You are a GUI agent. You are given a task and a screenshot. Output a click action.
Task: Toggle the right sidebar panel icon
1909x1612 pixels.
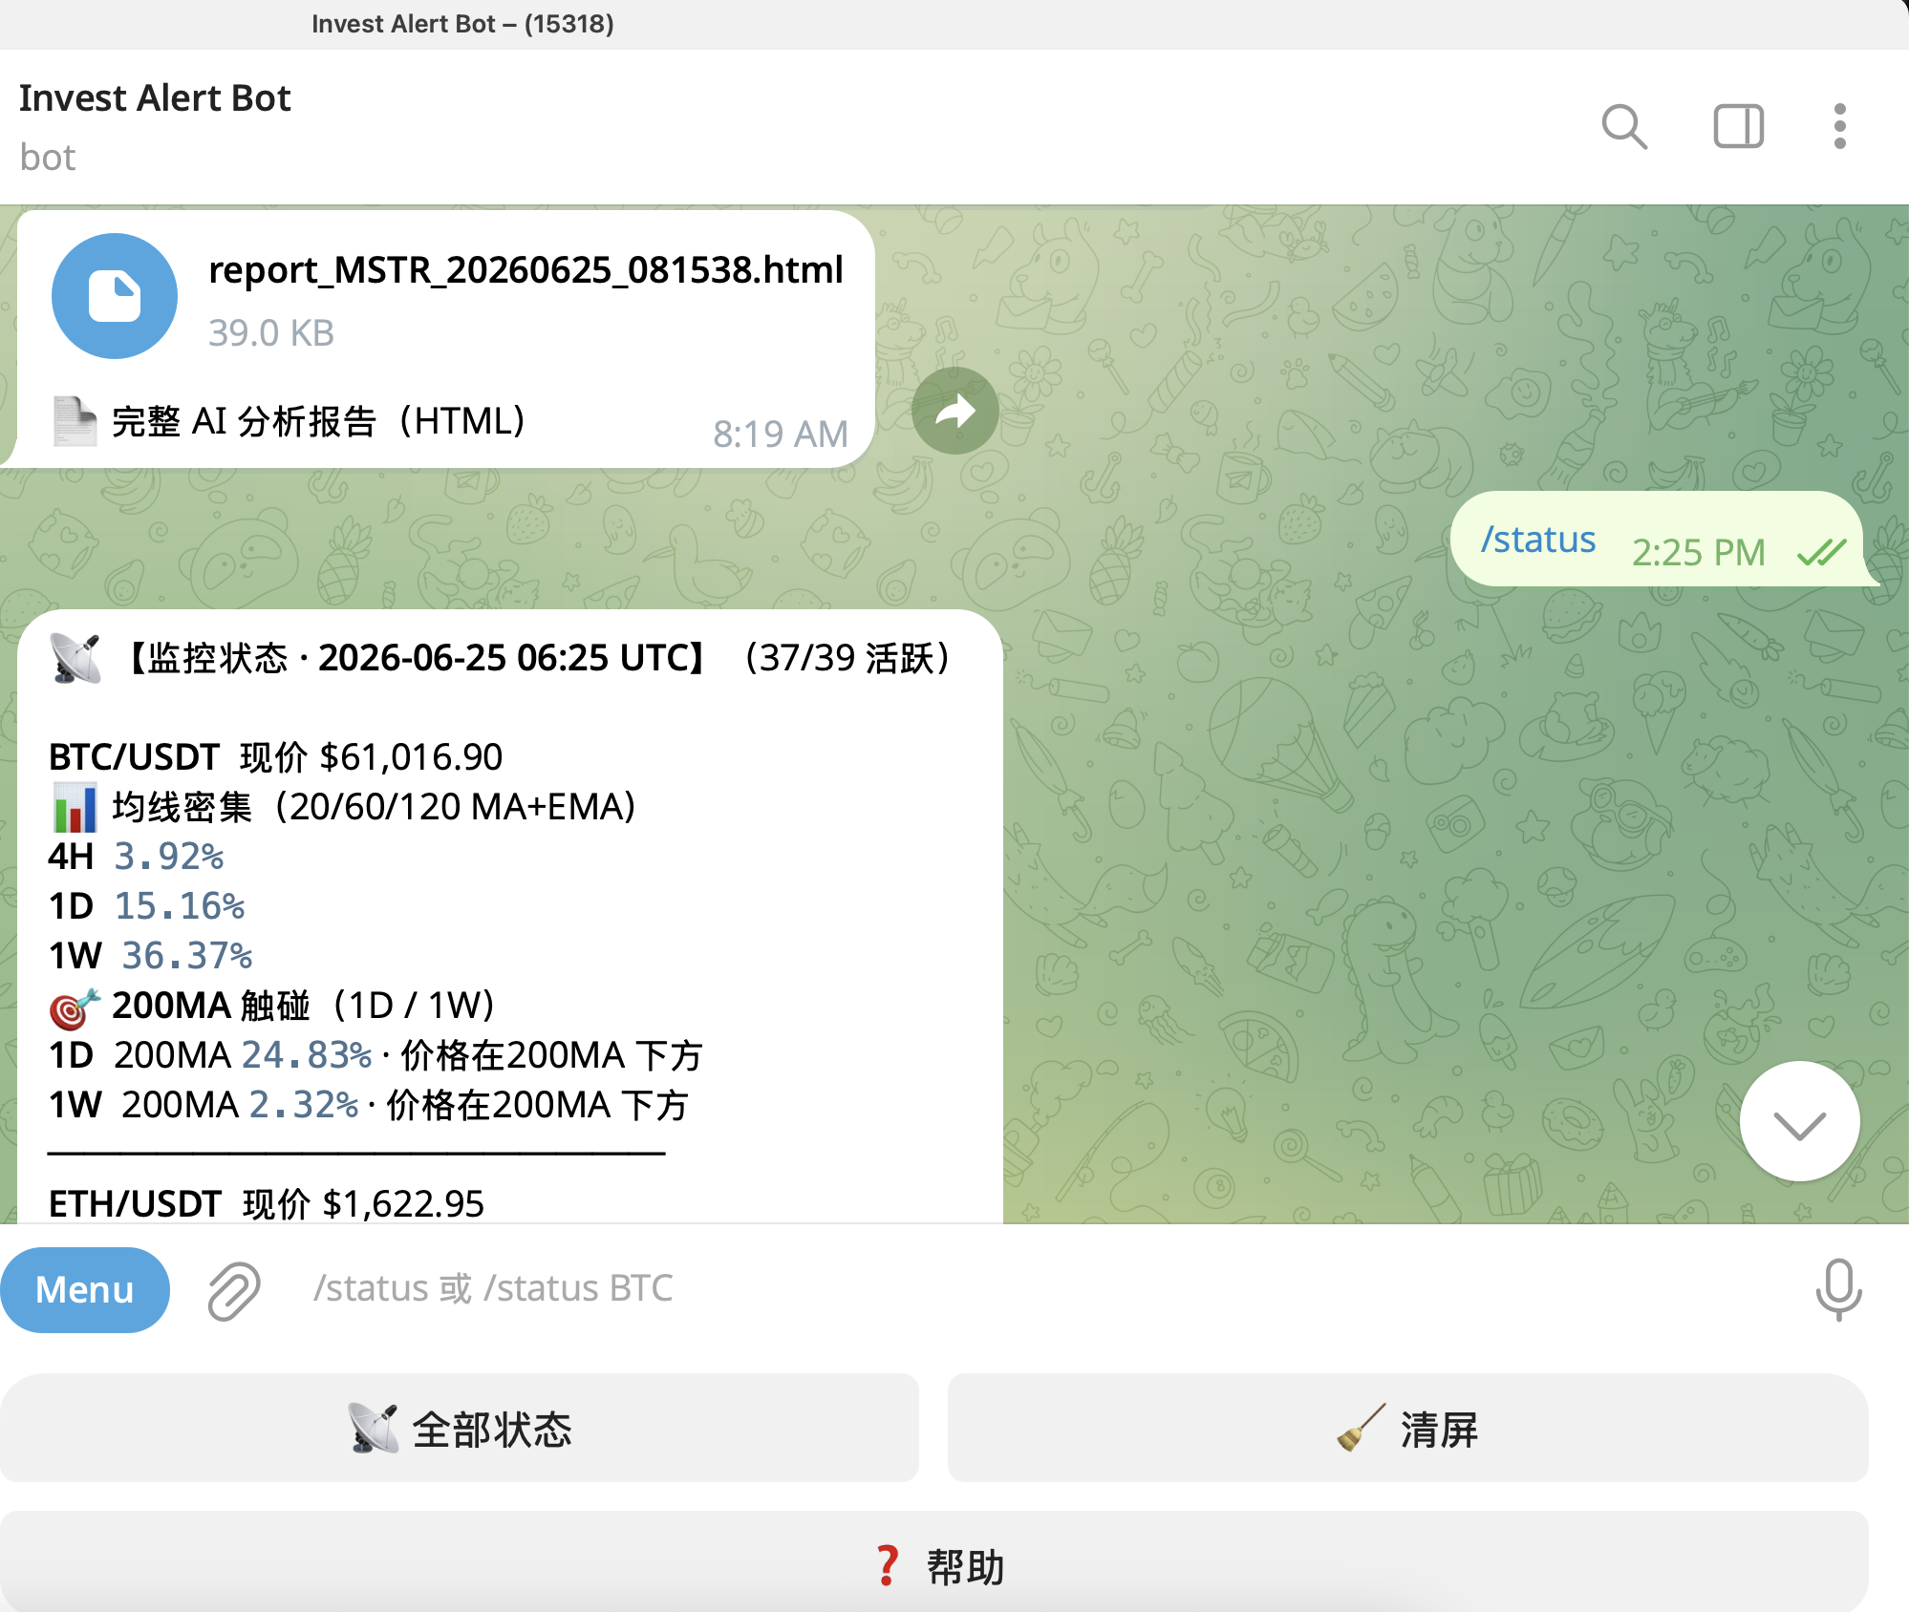click(x=1738, y=127)
